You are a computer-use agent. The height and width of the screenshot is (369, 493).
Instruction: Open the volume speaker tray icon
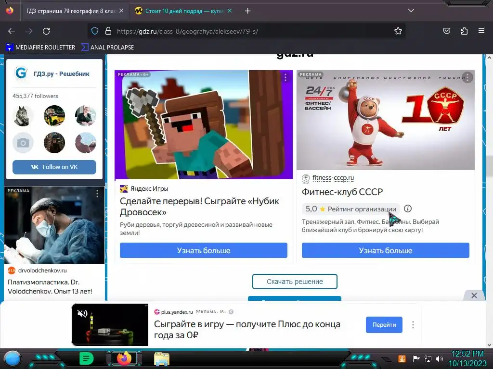pyautogui.click(x=440, y=358)
